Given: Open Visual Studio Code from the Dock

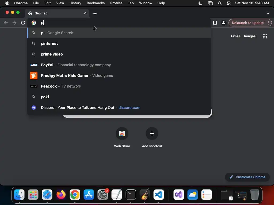Looking at the screenshot, I should click(x=159, y=195).
